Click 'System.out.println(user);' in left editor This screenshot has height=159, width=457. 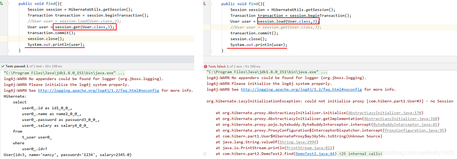[x=56, y=44]
